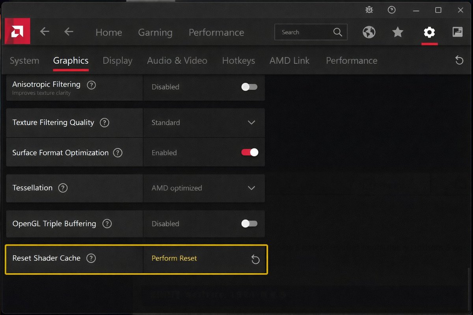This screenshot has width=473, height=315.
Task: Expand the Tessellation mode dropdown
Action: 251,188
